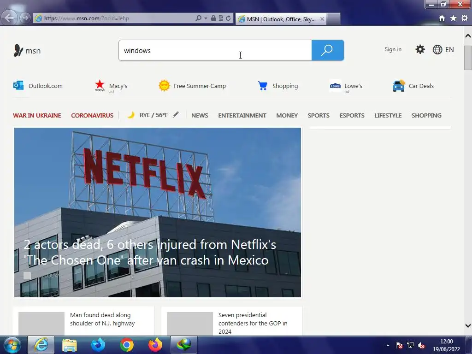Open the CORONAVIRUS section
Screen dimensions: 472x354
(x=92, y=116)
